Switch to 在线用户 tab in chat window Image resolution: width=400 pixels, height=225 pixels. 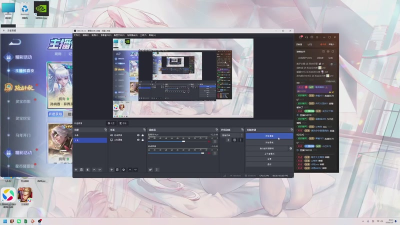305,58
